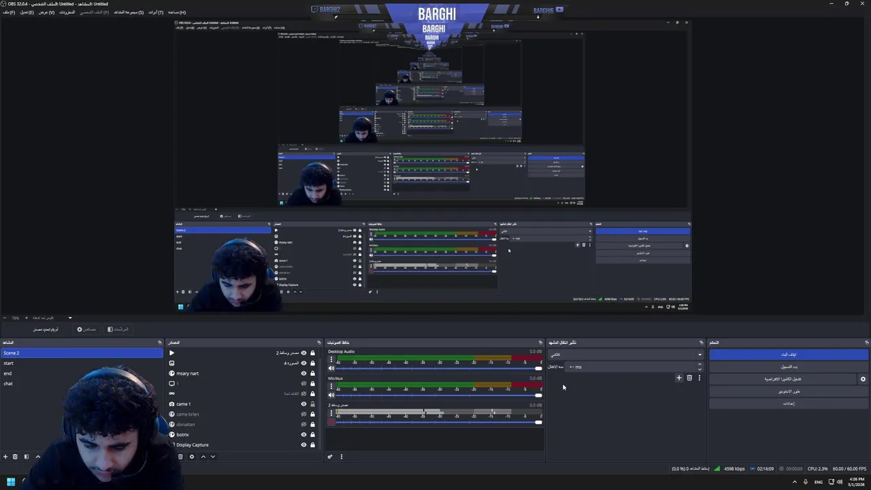Remove transition with trash icon

tap(689, 378)
